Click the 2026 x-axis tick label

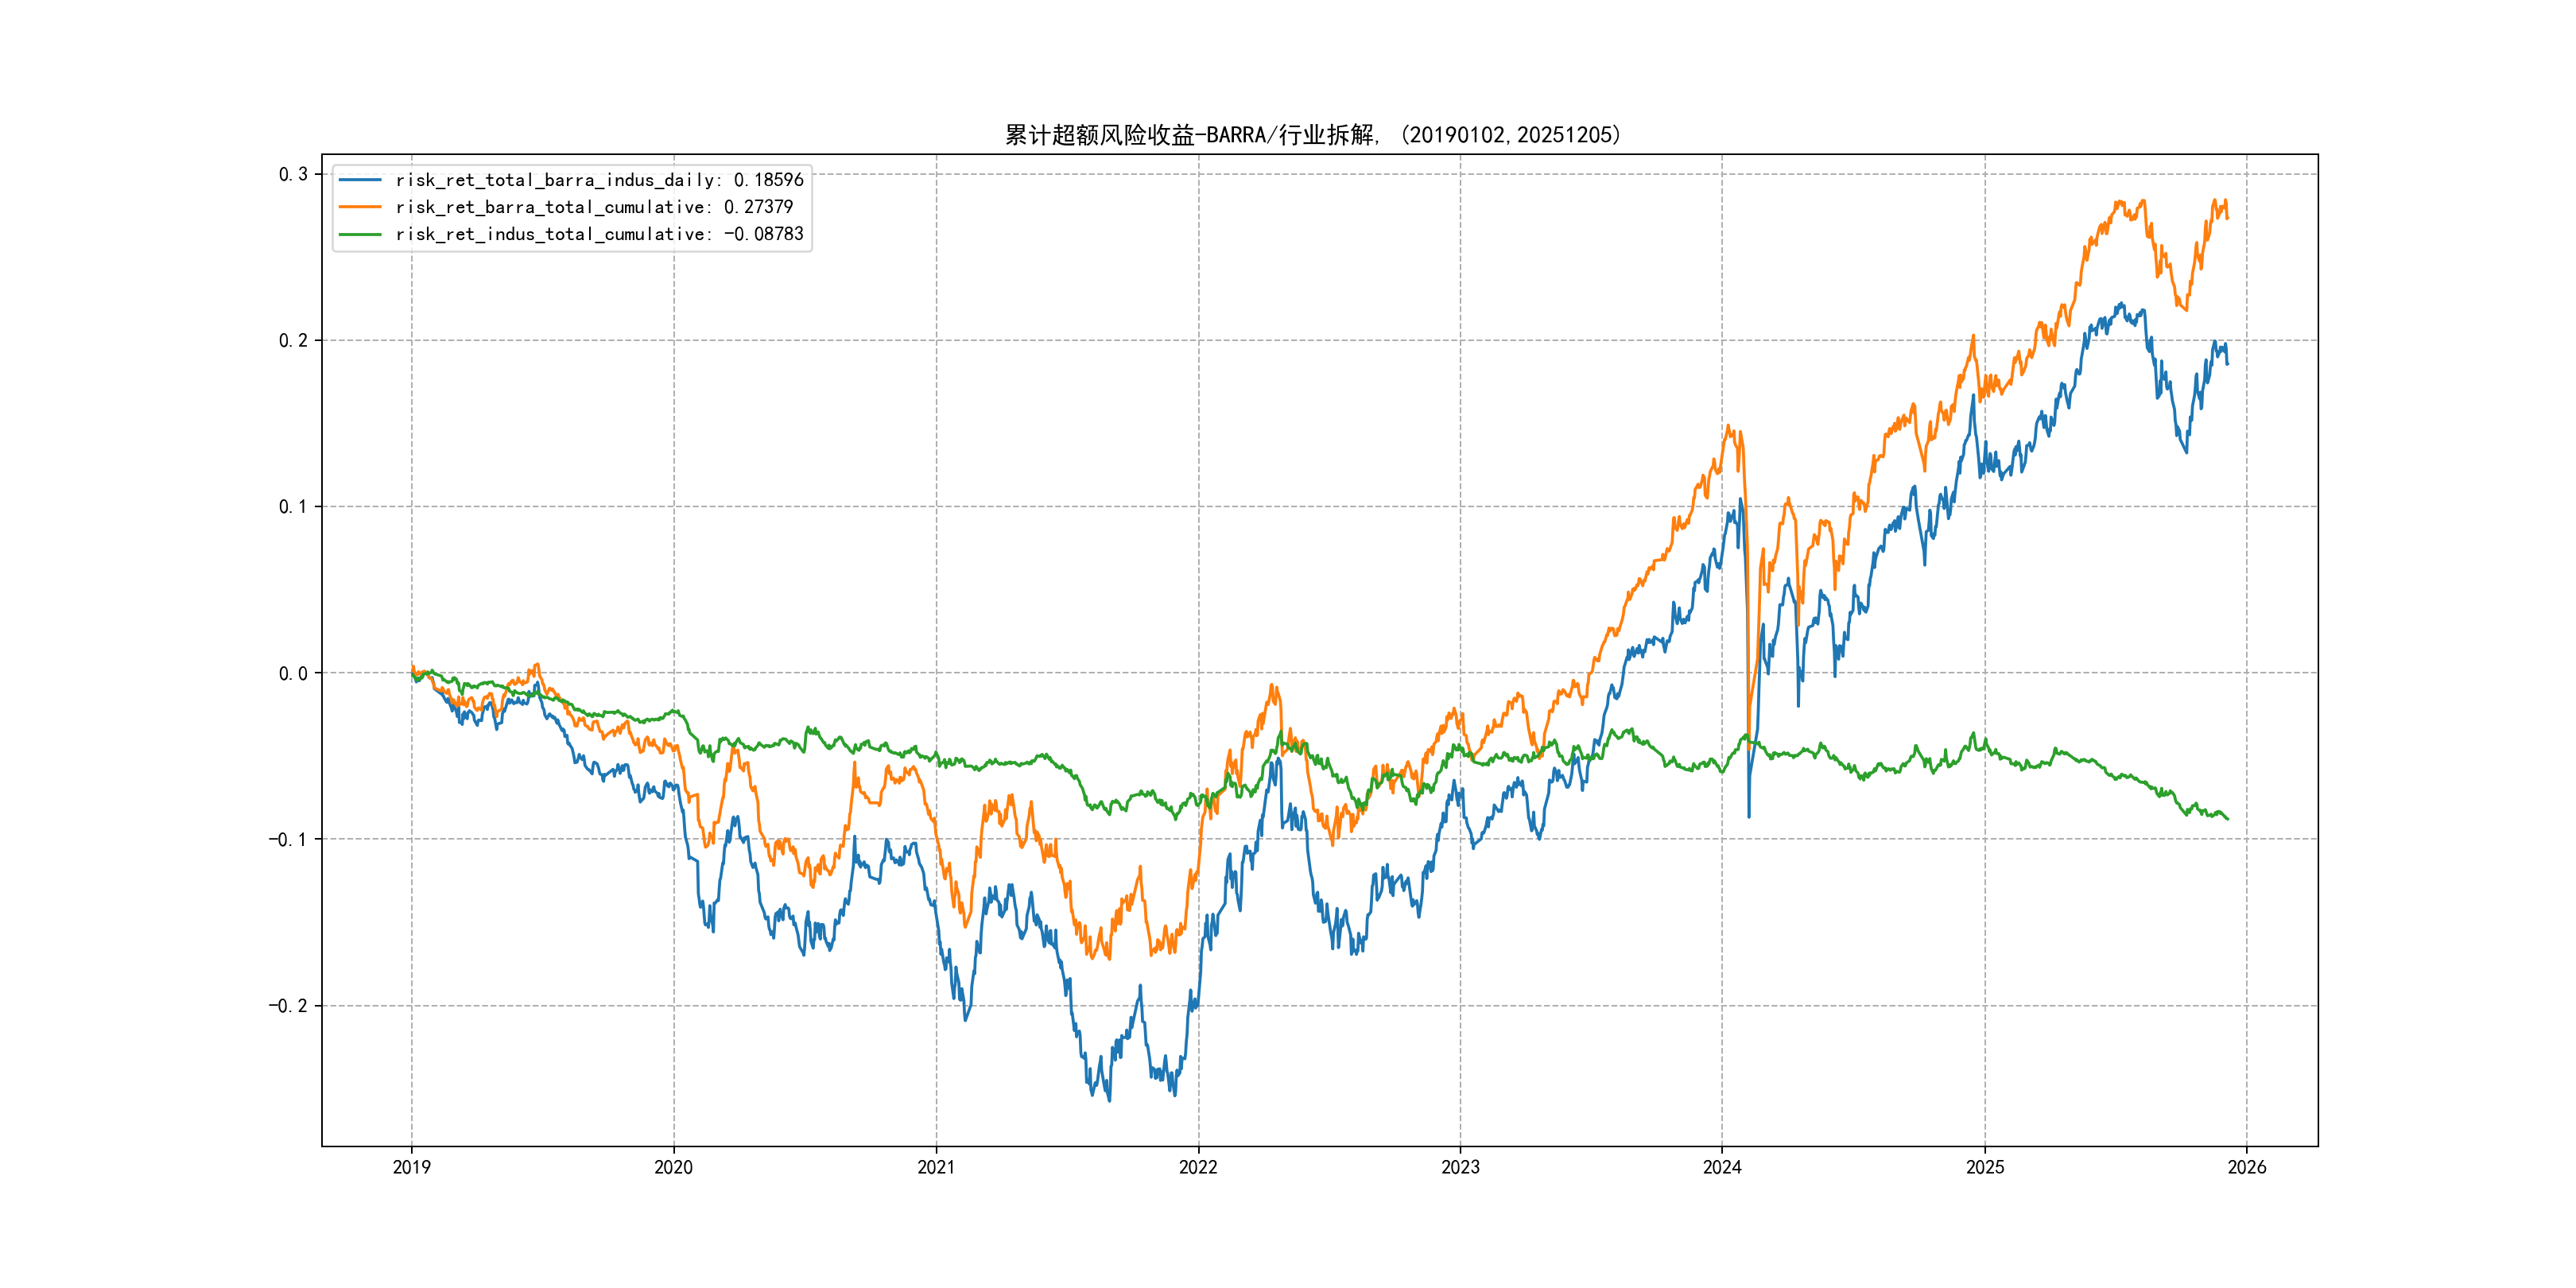2247,1167
